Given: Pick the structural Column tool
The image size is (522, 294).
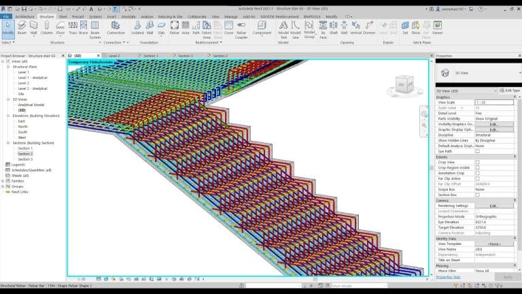Looking at the screenshot, I should (x=47, y=28).
